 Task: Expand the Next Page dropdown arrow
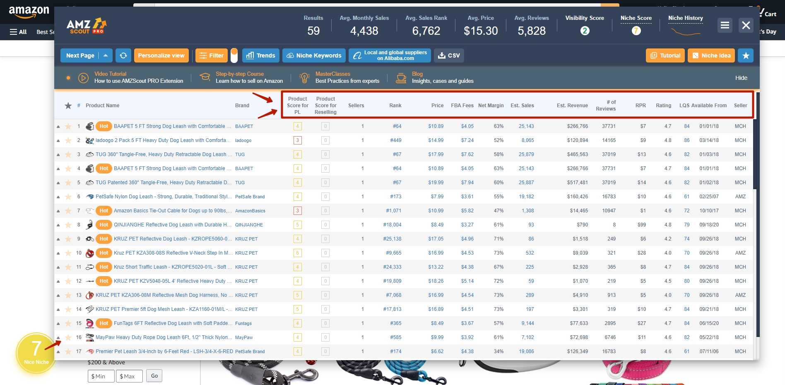[x=106, y=55]
